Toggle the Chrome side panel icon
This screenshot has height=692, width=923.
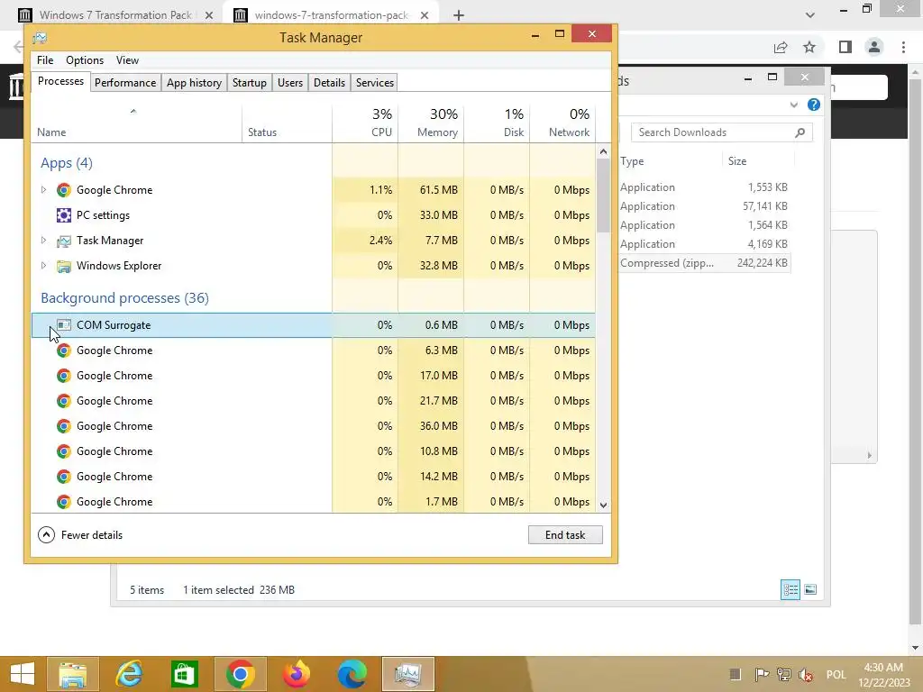coord(845,47)
